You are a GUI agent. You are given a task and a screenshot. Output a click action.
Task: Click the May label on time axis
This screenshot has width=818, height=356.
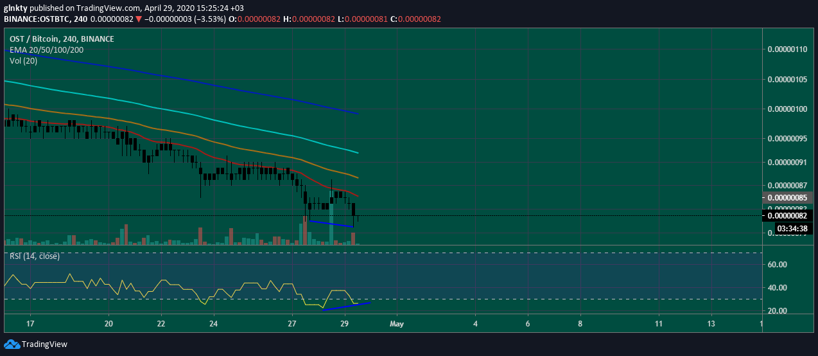point(396,323)
